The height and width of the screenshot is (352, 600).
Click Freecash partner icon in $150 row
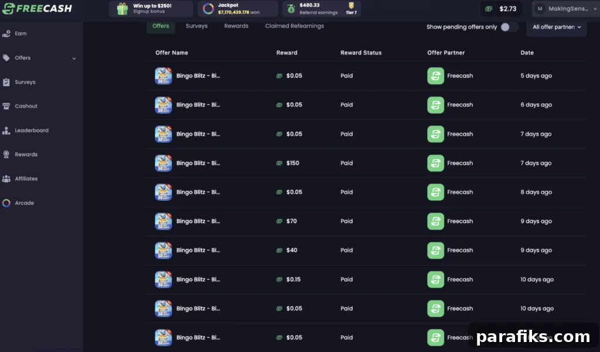coord(435,163)
